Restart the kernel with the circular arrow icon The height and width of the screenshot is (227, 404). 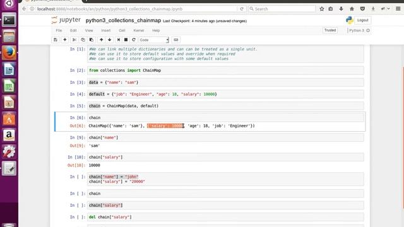coord(133,40)
